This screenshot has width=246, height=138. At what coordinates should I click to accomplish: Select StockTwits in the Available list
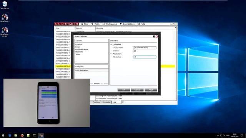[79, 52]
